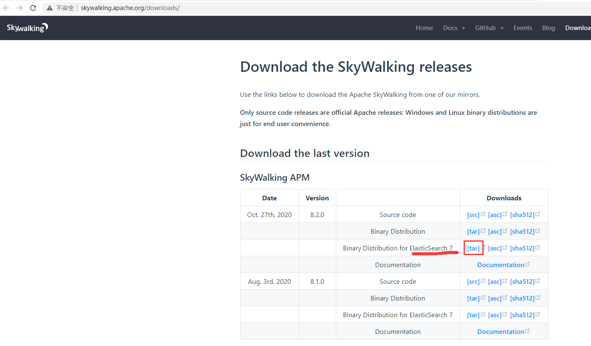Open the Blog nav item
This screenshot has width=591, height=346.
pos(548,28)
